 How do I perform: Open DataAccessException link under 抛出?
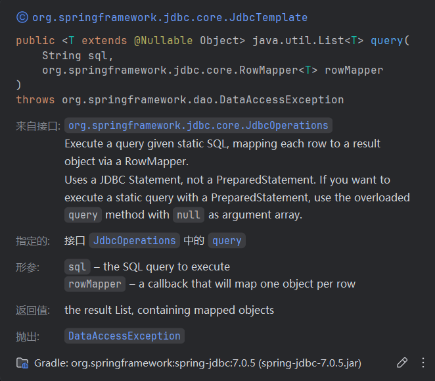[124, 336]
